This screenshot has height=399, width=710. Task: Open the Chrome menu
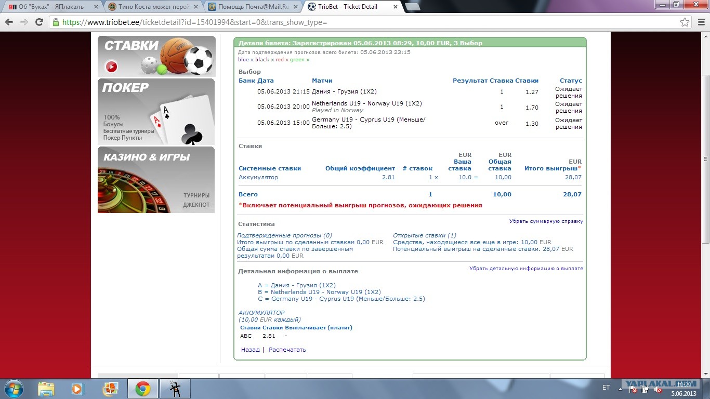tap(700, 22)
